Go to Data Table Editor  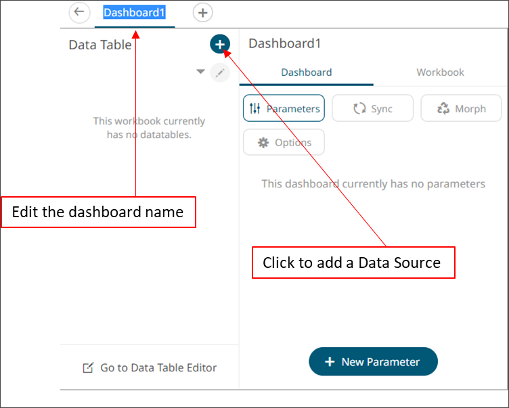click(150, 368)
